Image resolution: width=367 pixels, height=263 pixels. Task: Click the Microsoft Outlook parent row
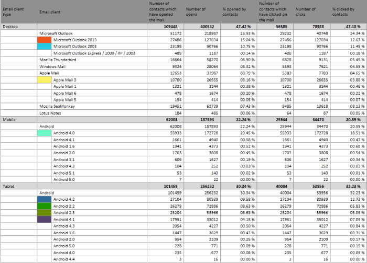(x=57, y=33)
